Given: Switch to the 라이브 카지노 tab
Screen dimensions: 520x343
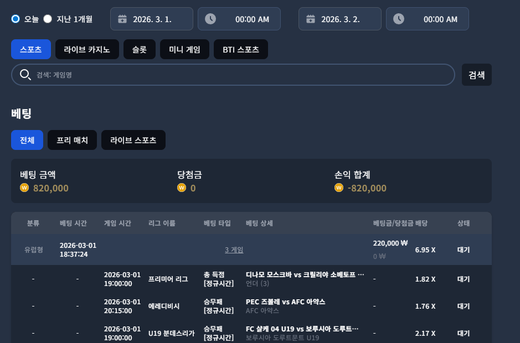Looking at the screenshot, I should tap(87, 49).
